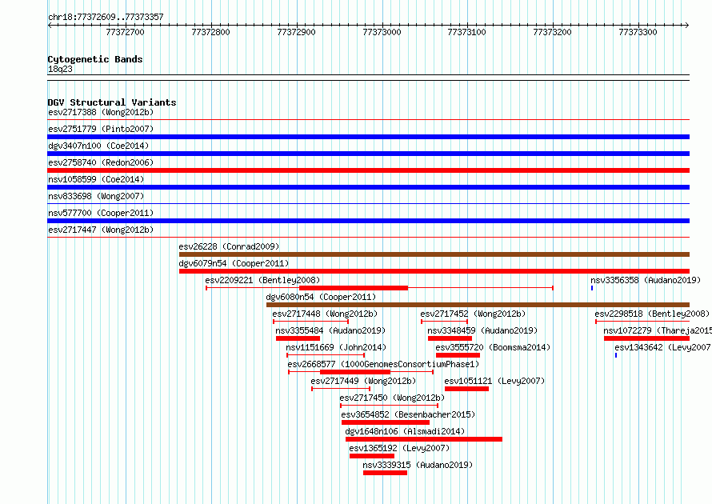Click the right arrow at ruler end
This screenshot has height=504, width=712.
(x=687, y=26)
